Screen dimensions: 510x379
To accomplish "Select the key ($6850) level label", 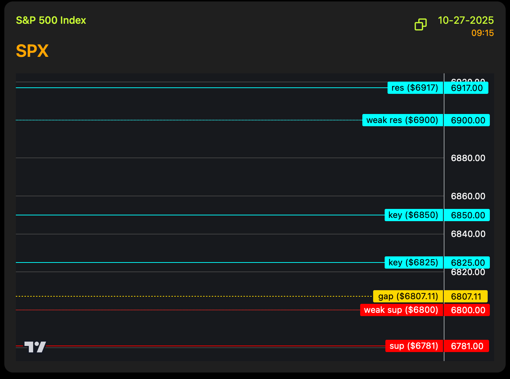I will (x=413, y=215).
